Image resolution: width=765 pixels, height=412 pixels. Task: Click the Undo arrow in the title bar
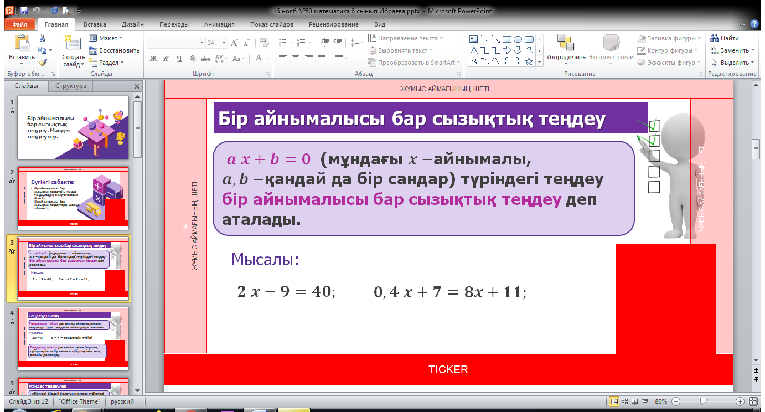click(37, 11)
